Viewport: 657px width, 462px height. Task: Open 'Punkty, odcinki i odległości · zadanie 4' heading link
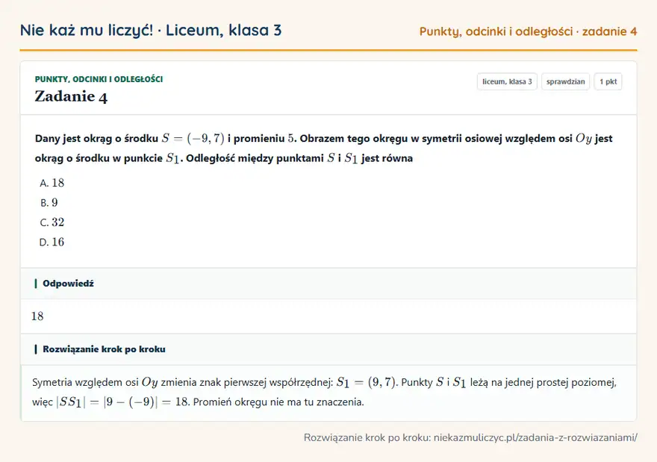528,31
